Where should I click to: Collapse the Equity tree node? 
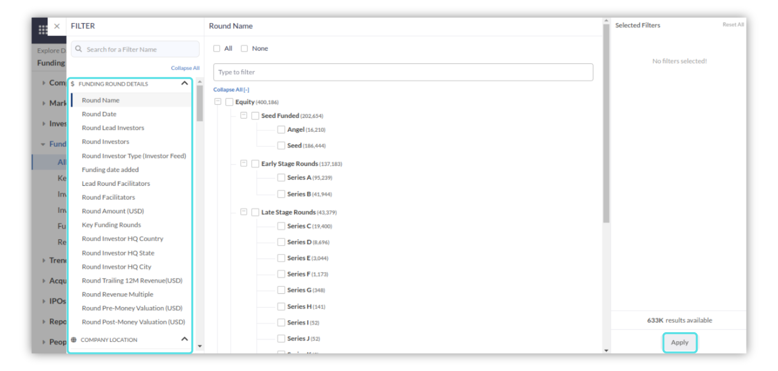click(218, 102)
